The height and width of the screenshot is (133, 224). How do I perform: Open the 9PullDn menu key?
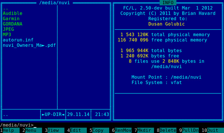coord(189,131)
